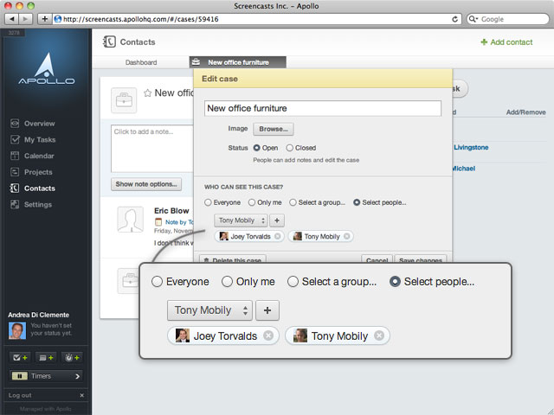
Task: Choose Select a group radio in dialog
Action: [293, 202]
